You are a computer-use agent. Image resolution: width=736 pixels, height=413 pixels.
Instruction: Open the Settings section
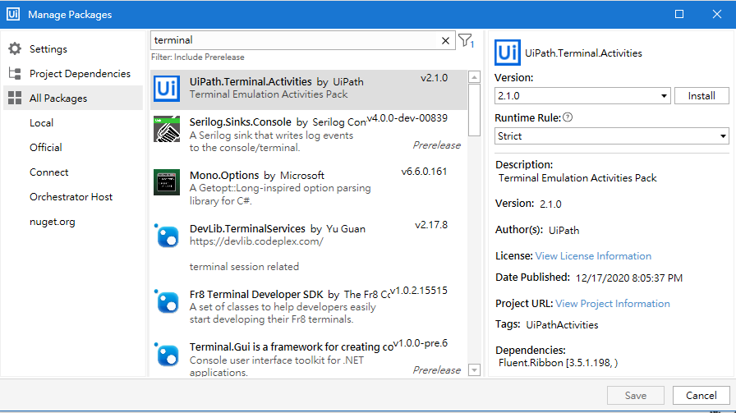coord(48,48)
